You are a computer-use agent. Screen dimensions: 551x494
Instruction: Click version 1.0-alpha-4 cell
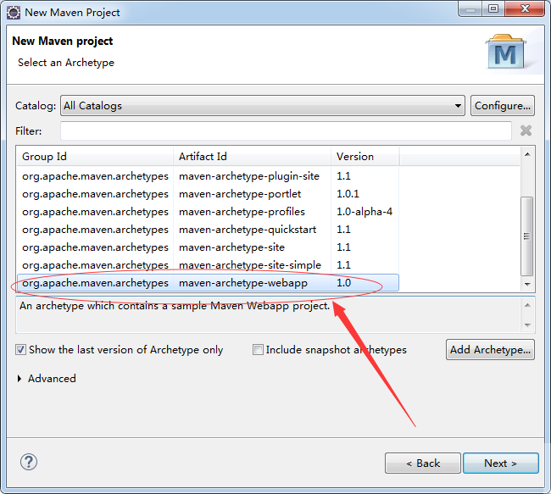(365, 212)
